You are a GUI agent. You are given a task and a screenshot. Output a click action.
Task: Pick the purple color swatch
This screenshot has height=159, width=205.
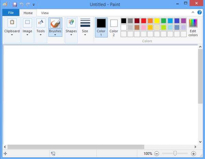(x=183, y=21)
